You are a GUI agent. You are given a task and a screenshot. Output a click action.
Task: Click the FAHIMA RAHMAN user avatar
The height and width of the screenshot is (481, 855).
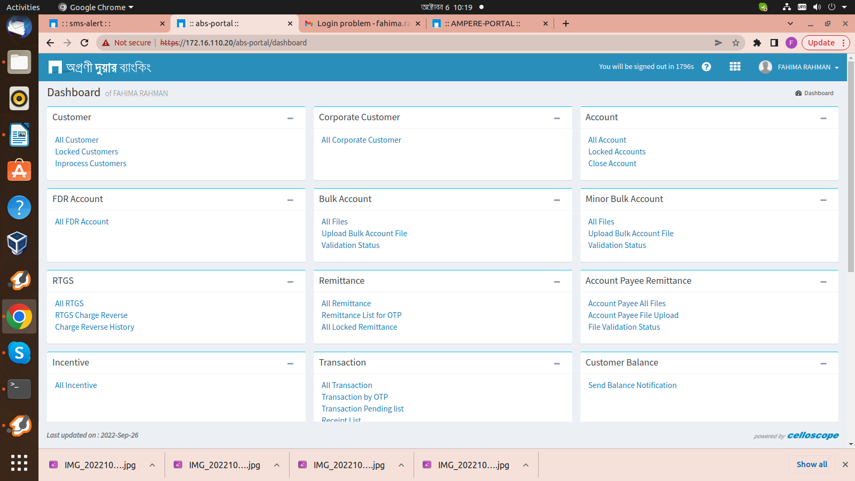765,67
